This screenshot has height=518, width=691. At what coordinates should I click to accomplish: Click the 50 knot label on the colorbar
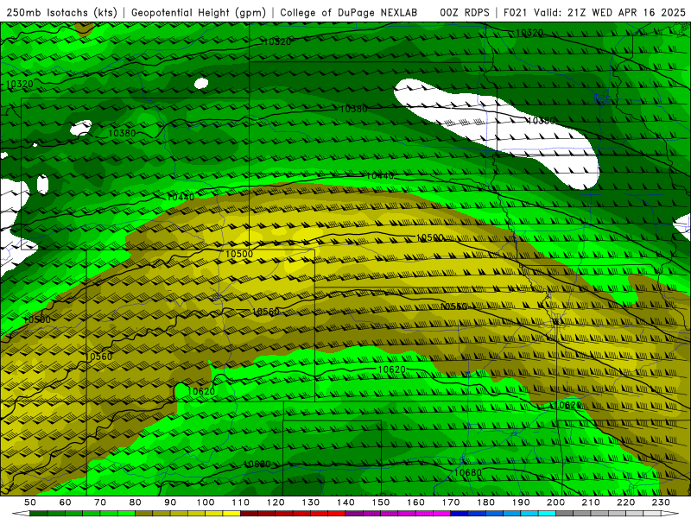[30, 502]
